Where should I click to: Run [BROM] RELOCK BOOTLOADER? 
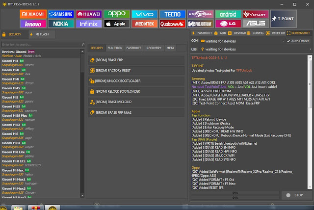[x=136, y=91]
